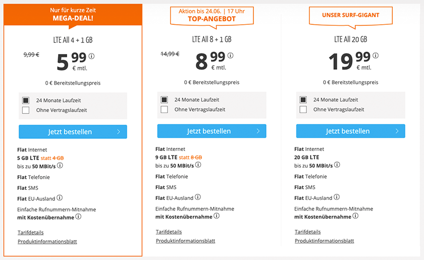Viewport: 424px width, 260px height.
Task: Open Tarifdetails for LTE All 20 GB
Action: [307, 232]
